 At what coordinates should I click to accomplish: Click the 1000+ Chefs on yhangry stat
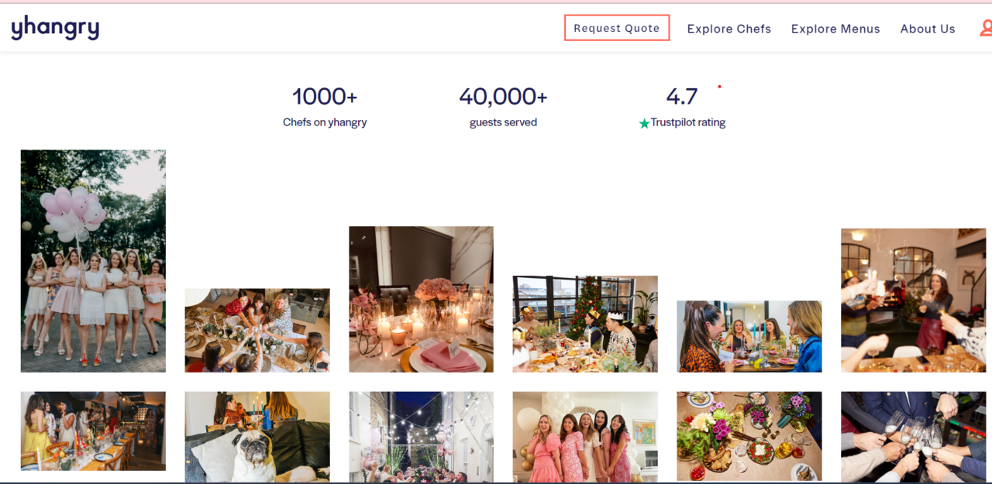click(325, 107)
